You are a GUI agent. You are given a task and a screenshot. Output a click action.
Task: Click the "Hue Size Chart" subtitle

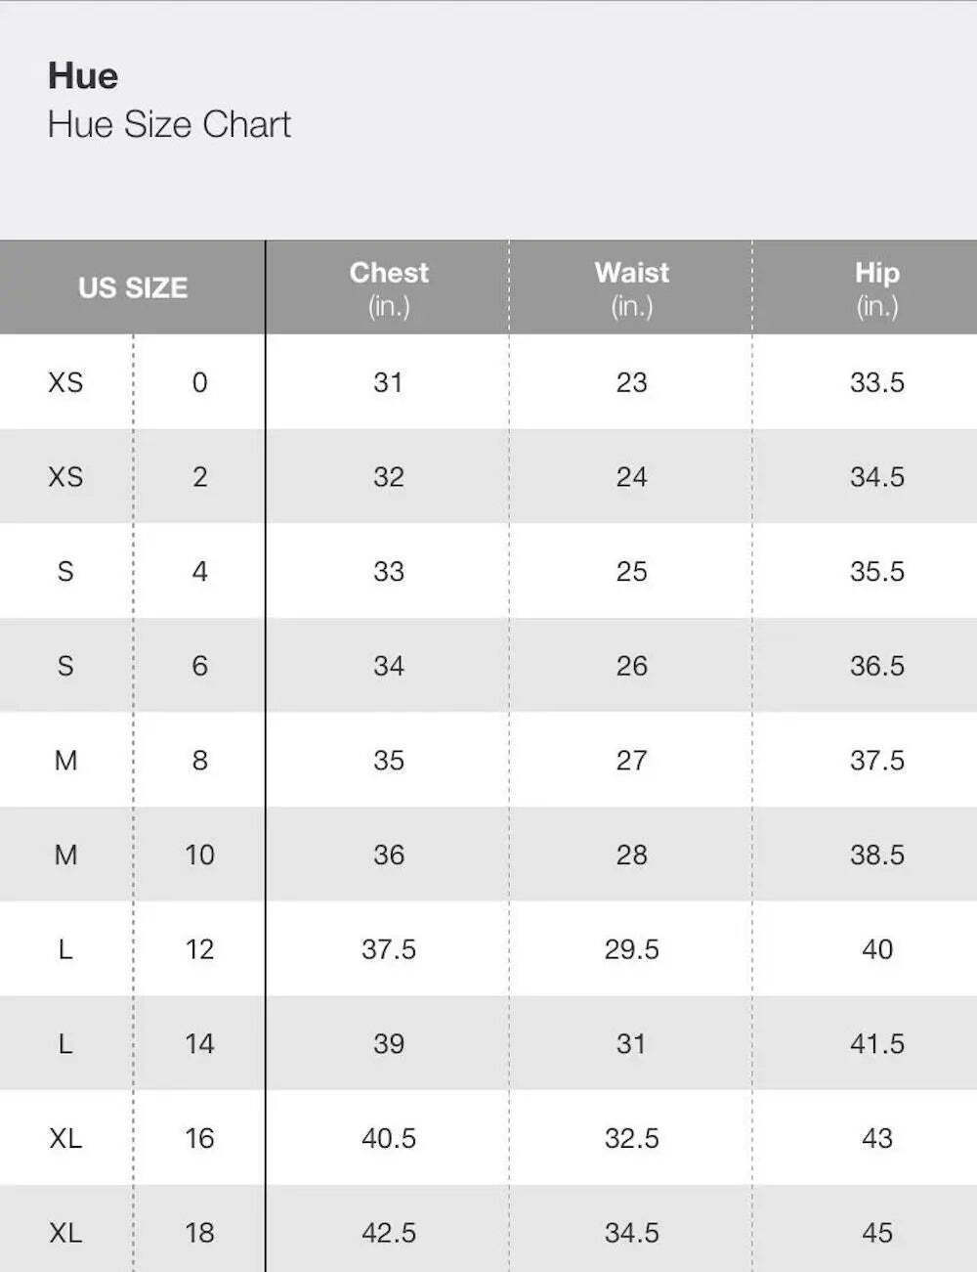pos(169,125)
